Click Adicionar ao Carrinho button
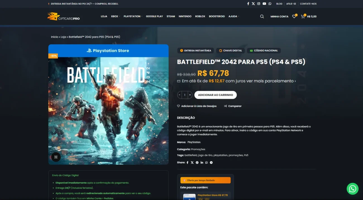Screen dimensions: 363x200 pos(216,95)
